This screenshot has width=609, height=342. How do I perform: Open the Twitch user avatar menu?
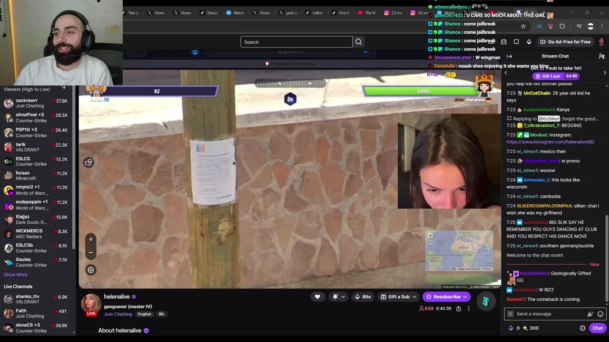(601, 42)
